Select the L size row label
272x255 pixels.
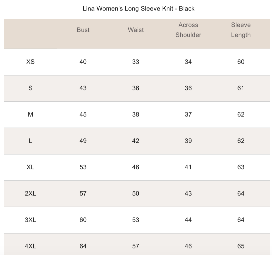coord(31,141)
